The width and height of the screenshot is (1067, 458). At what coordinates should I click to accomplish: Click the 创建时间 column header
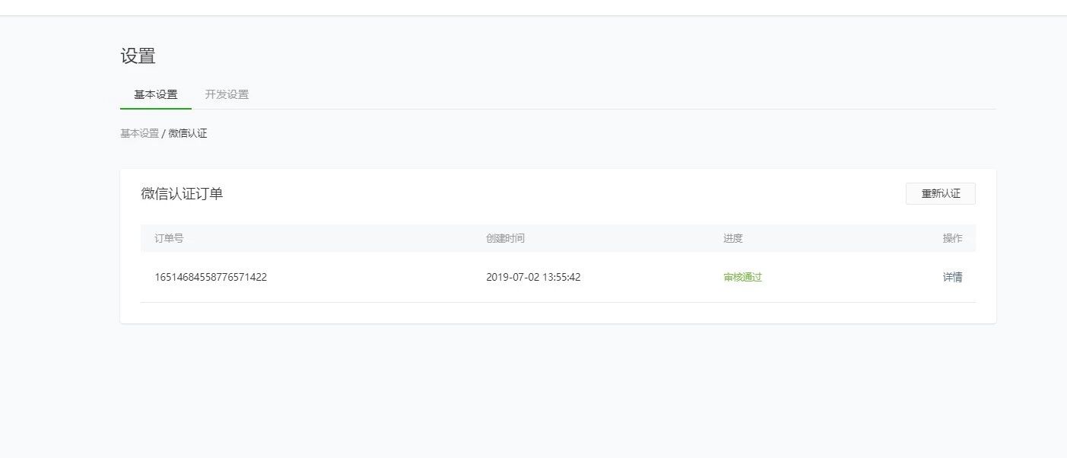click(505, 238)
